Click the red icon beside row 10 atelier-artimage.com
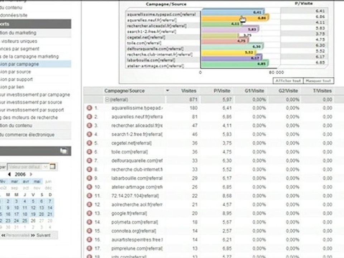Image resolution: width=344 pixels, height=258 pixels. 89,187
